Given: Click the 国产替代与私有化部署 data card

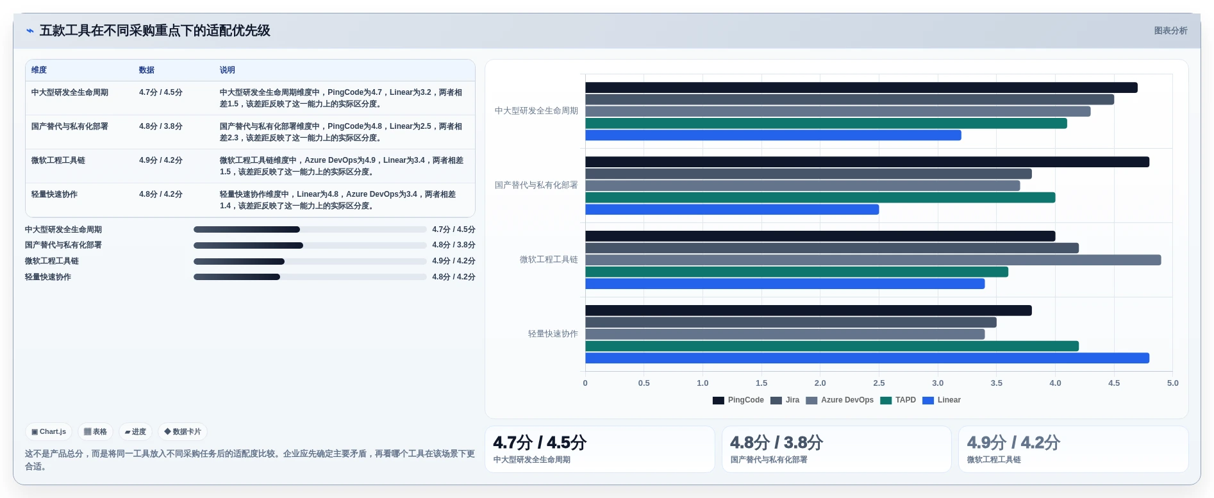Looking at the screenshot, I should coord(836,449).
